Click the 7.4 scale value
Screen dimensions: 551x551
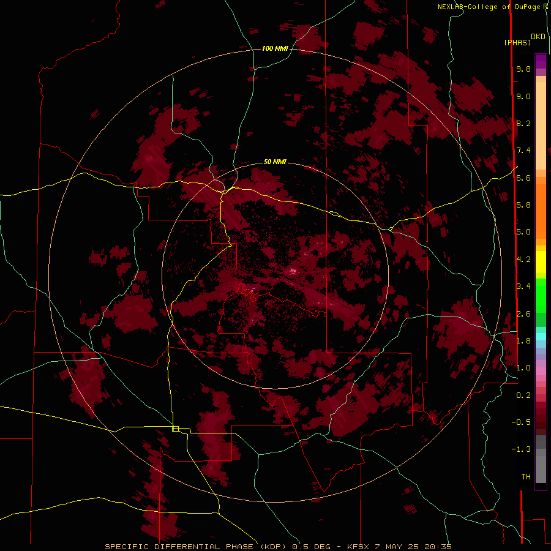tap(523, 151)
